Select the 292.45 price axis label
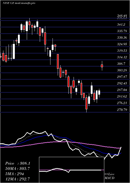130x183 pixels. (122, 83)
